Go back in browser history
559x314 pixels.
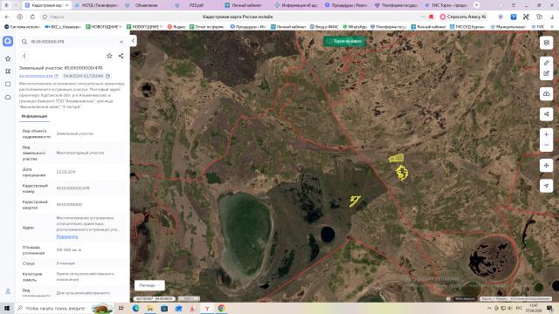click(7, 17)
